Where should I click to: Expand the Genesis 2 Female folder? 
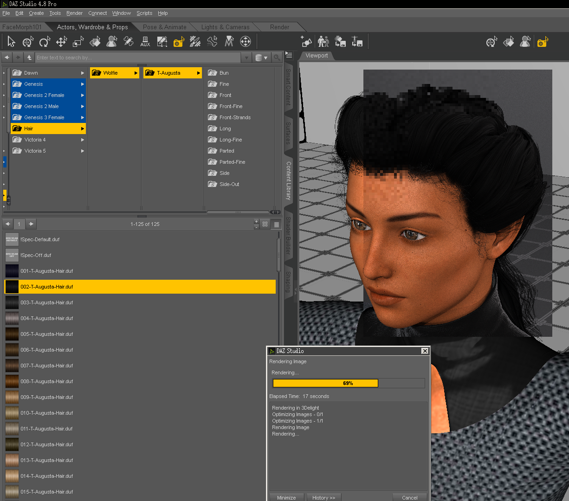point(83,95)
